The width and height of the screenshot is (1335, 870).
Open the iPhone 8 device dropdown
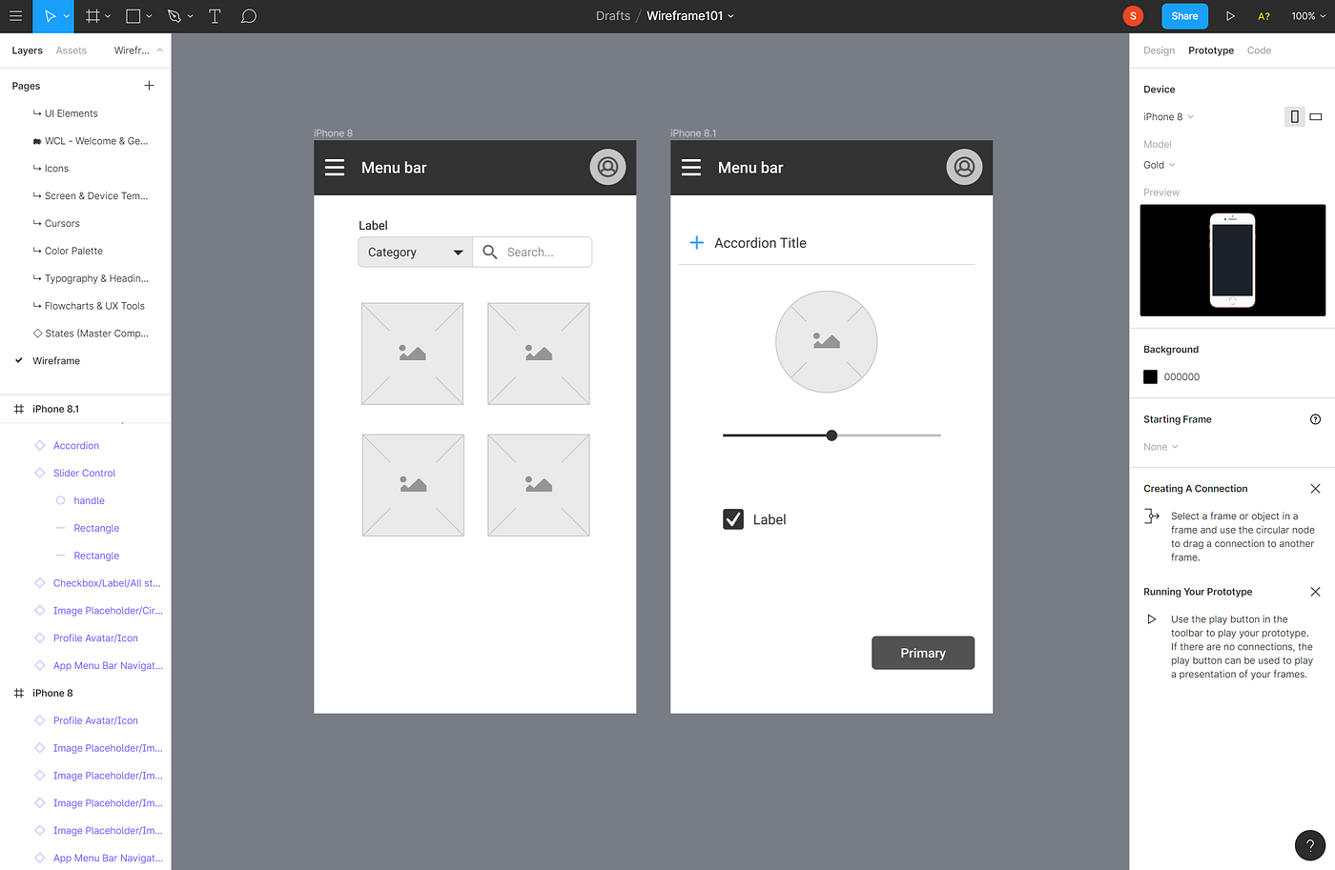pyautogui.click(x=1165, y=116)
